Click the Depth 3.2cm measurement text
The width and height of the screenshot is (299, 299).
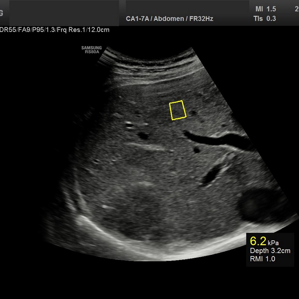(x=270, y=251)
